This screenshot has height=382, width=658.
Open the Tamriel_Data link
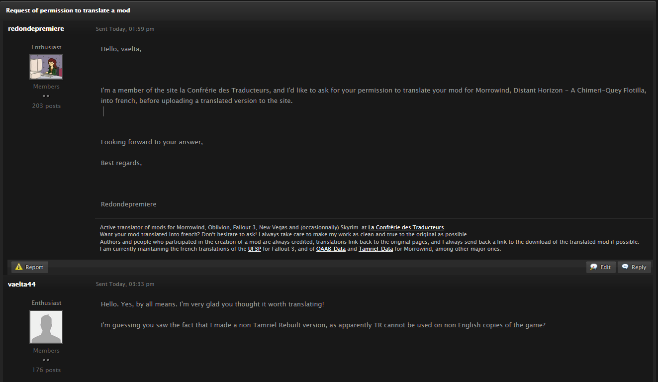pos(376,249)
